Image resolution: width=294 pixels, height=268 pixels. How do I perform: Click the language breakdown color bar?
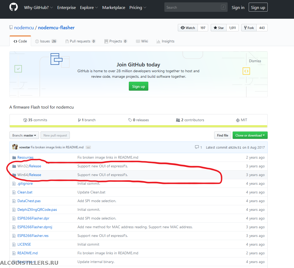(138, 126)
